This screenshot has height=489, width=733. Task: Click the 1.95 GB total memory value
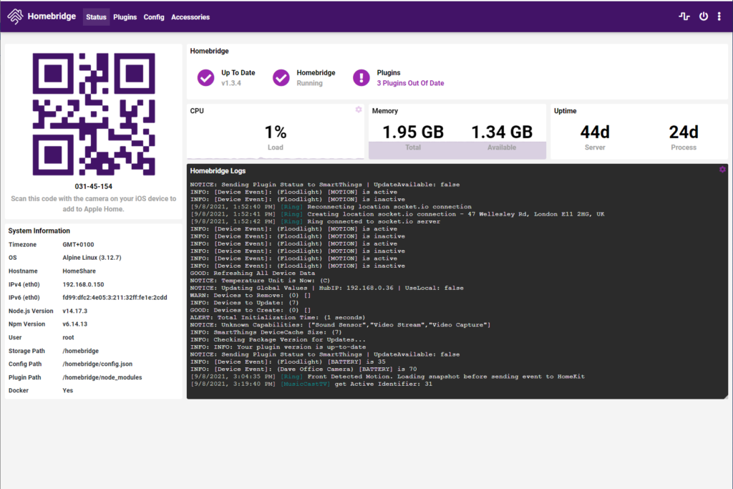tap(413, 132)
